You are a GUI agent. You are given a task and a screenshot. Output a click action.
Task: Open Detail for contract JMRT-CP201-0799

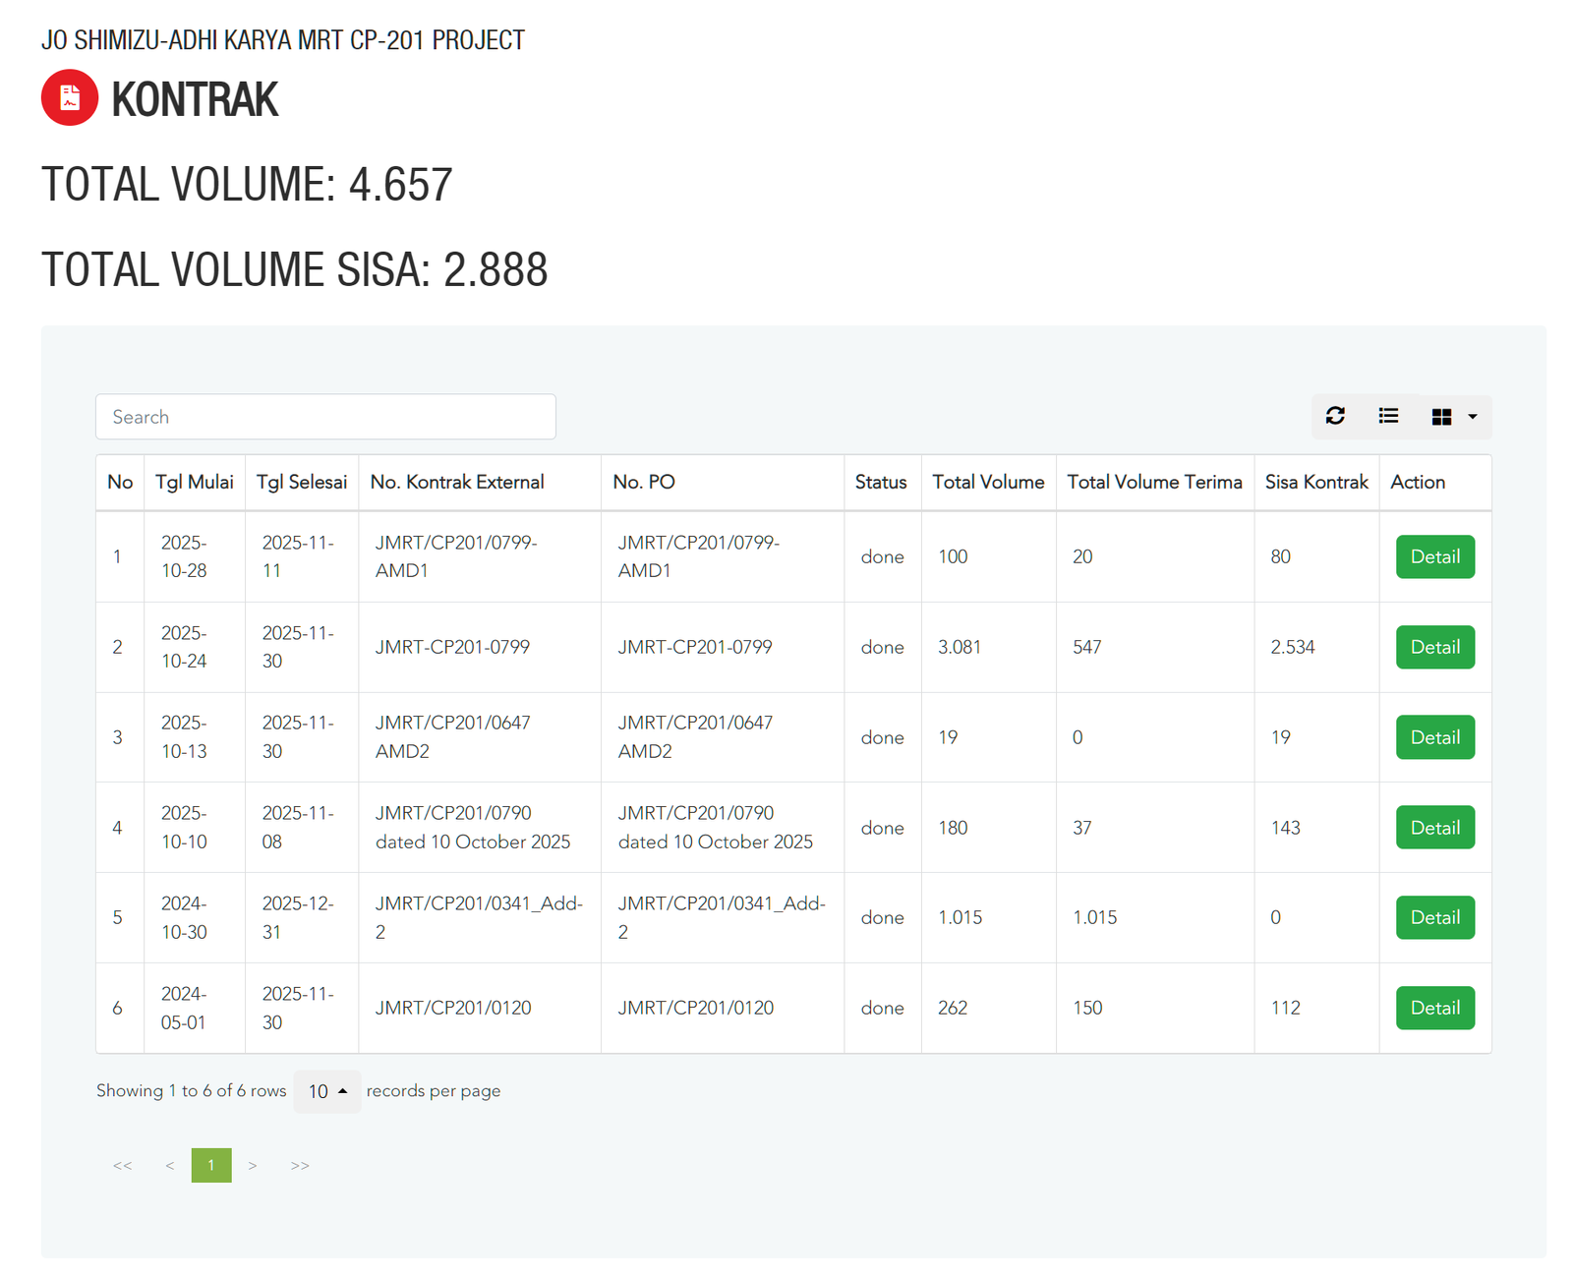click(1434, 647)
